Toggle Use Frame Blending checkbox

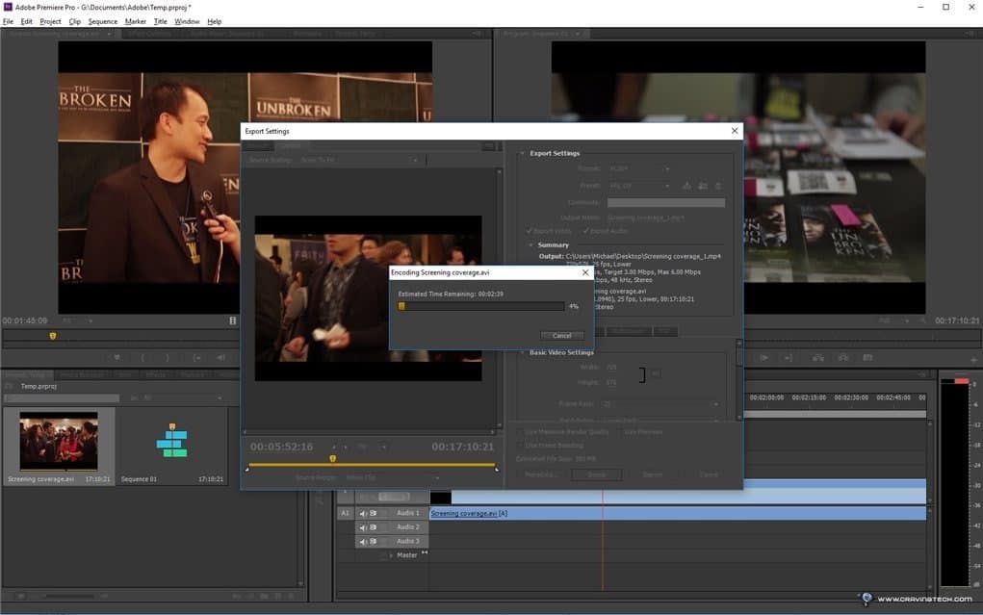tap(520, 445)
